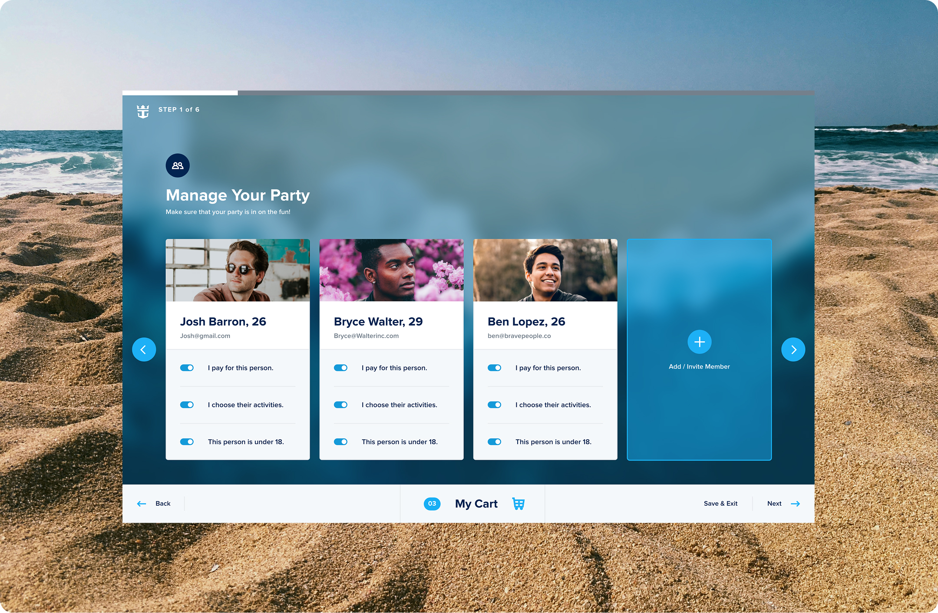Click the 'STEP 1 of 6' text
Image resolution: width=938 pixels, height=613 pixels.
179,109
